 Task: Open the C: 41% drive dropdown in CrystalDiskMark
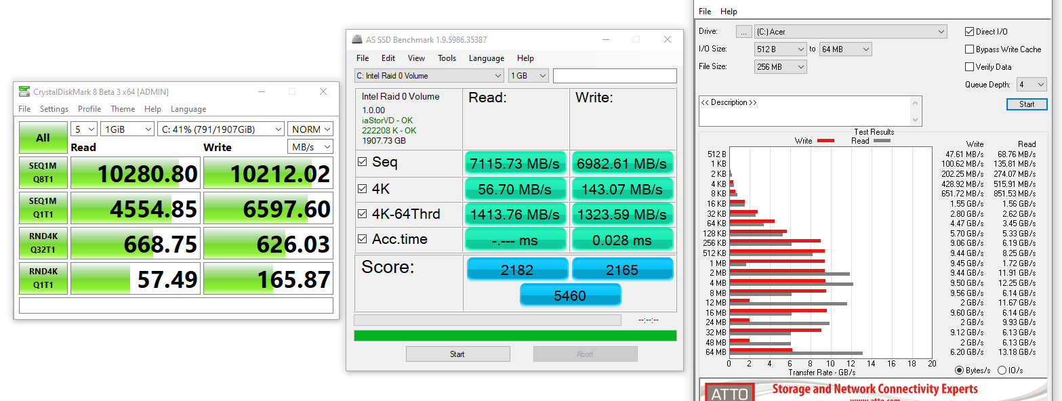[220, 129]
